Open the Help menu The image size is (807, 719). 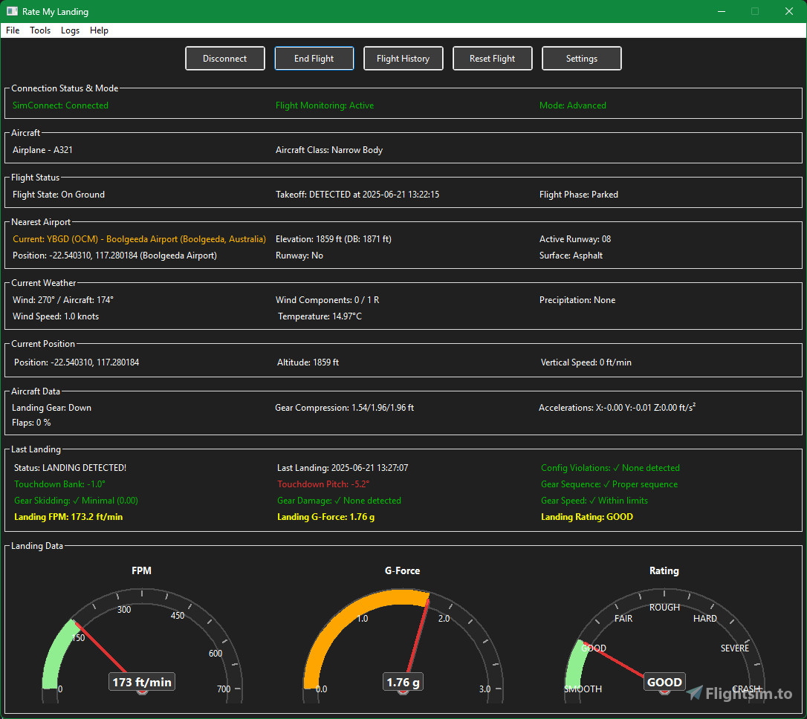99,30
